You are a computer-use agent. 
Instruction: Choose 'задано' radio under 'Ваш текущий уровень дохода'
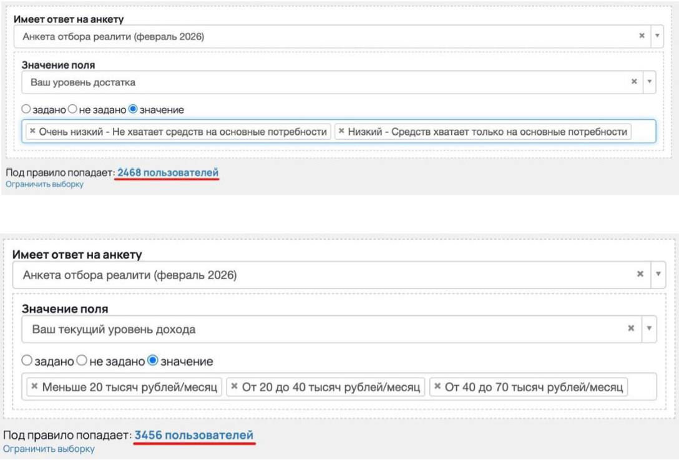pyautogui.click(x=26, y=361)
